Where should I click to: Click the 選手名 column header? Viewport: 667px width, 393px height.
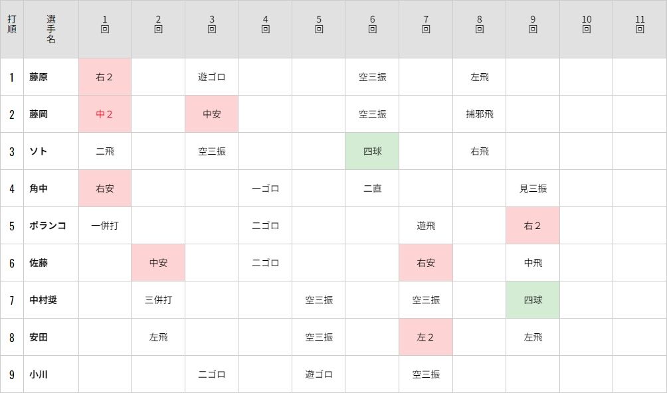(x=51, y=29)
